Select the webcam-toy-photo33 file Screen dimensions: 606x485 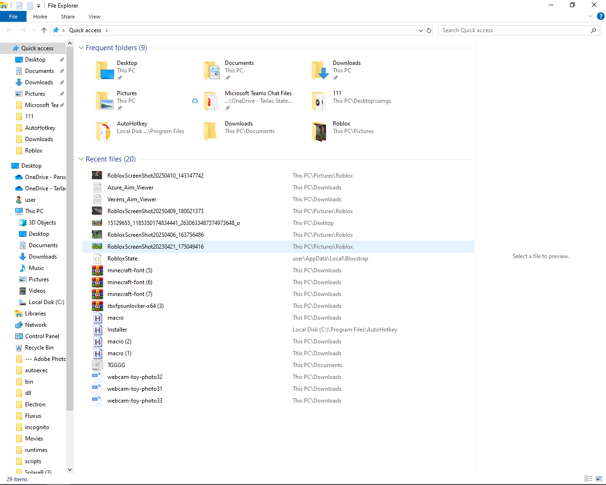[278, 401]
